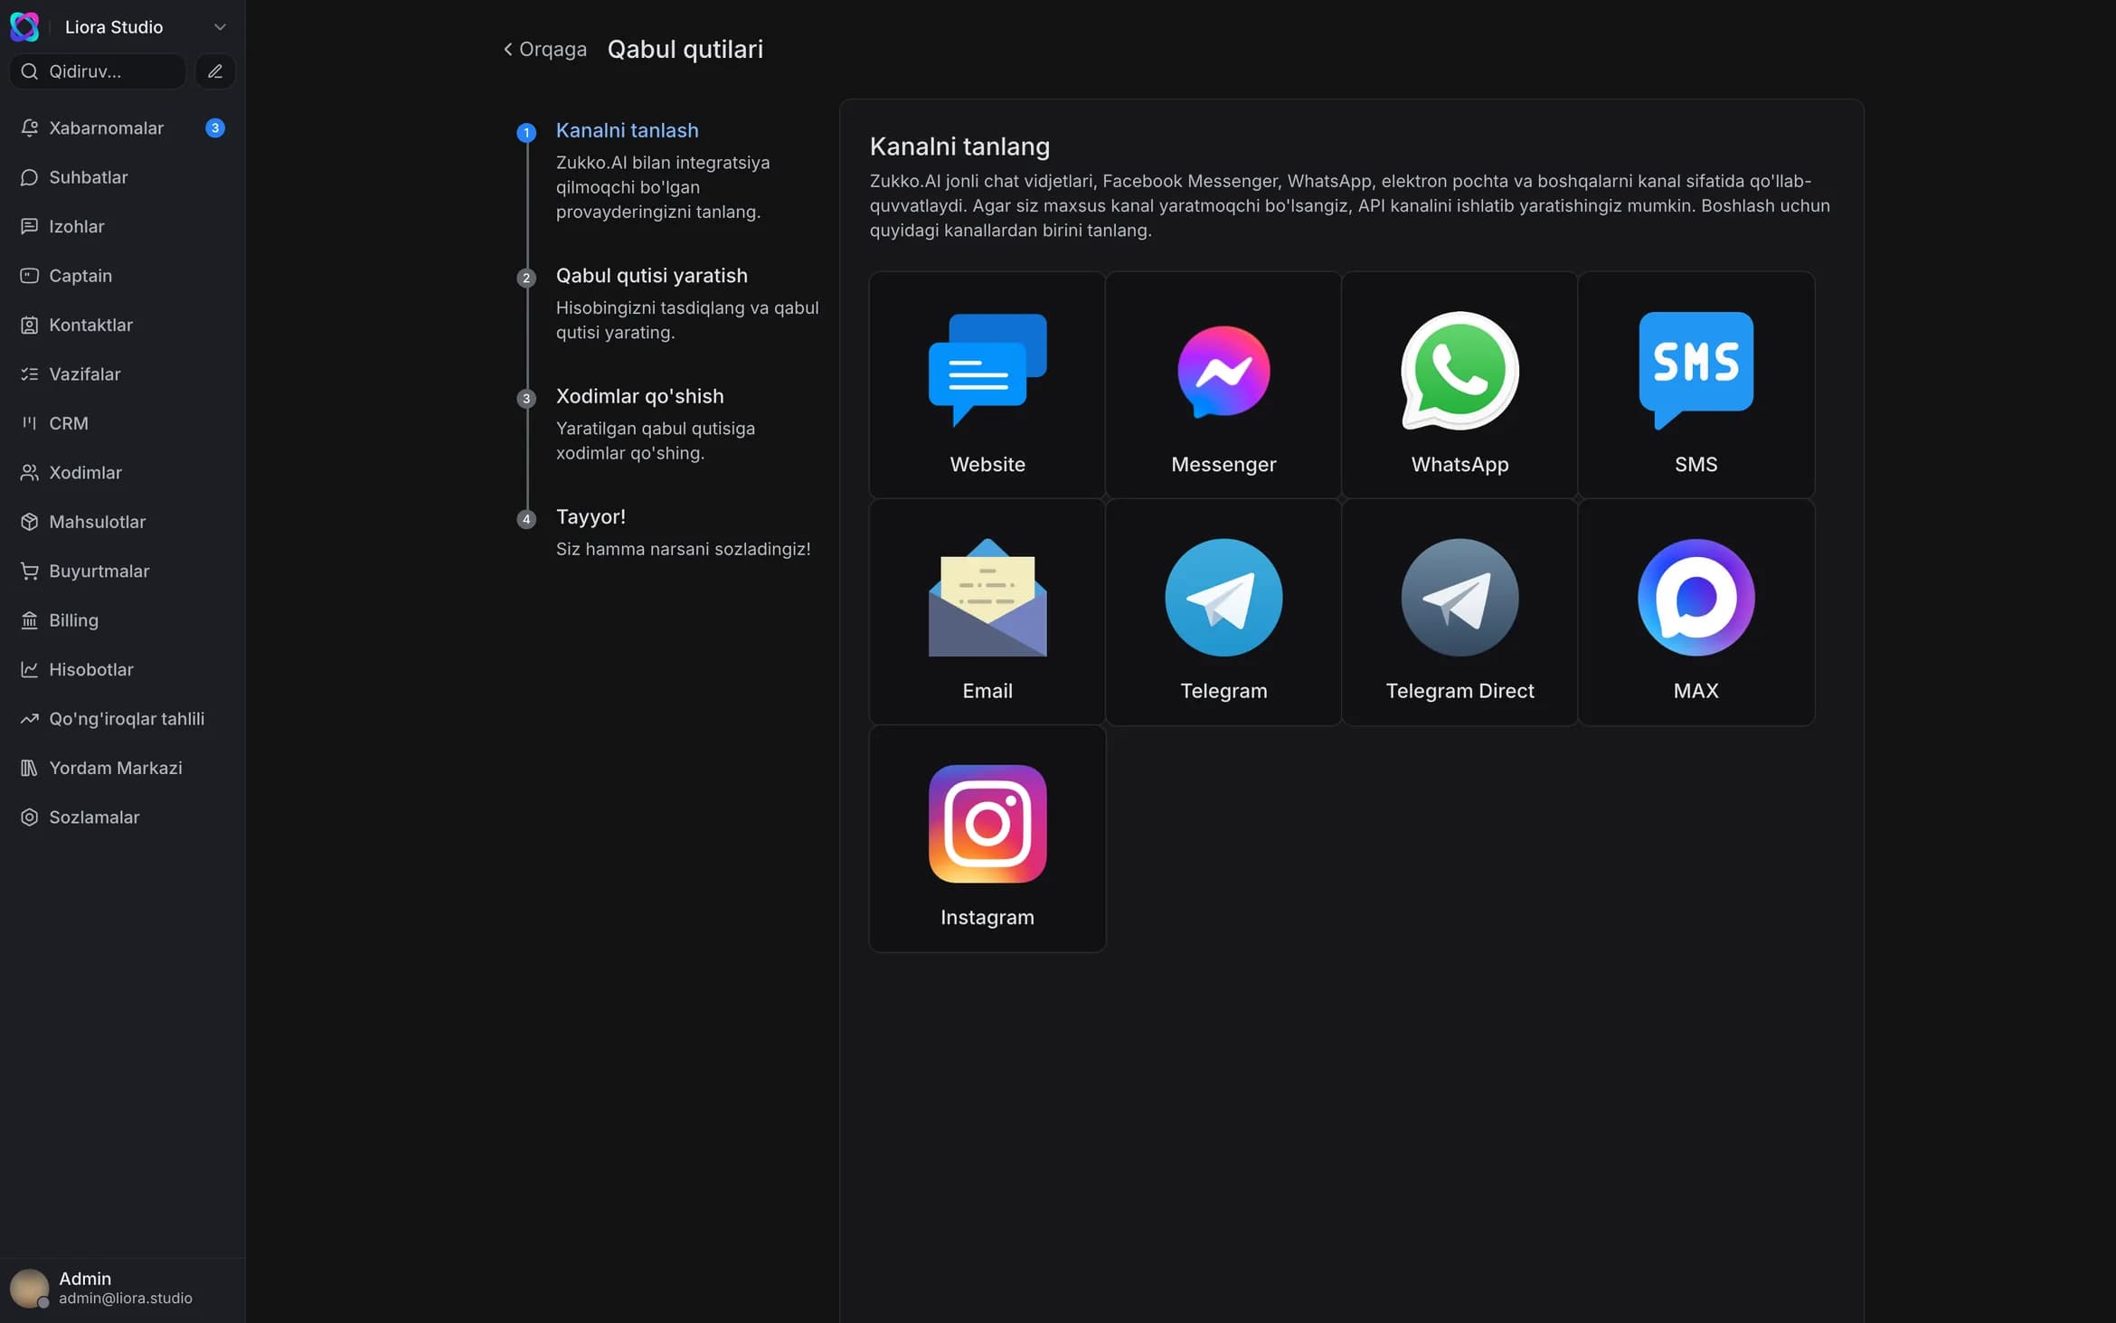Click the Qidiruv search field

98,71
